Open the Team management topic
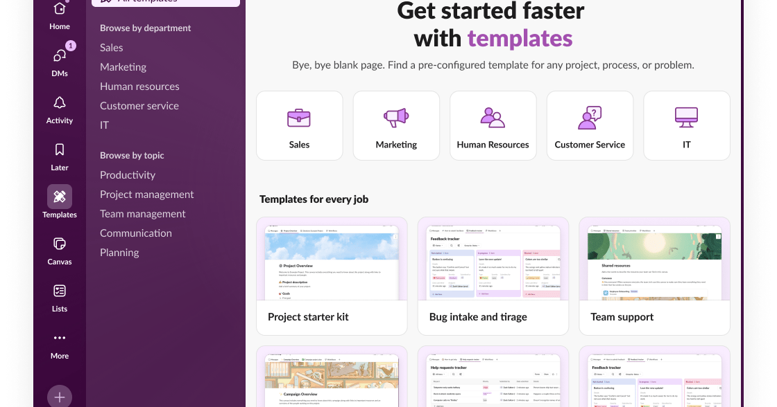Viewport: 777px width, 407px height. [x=143, y=214]
